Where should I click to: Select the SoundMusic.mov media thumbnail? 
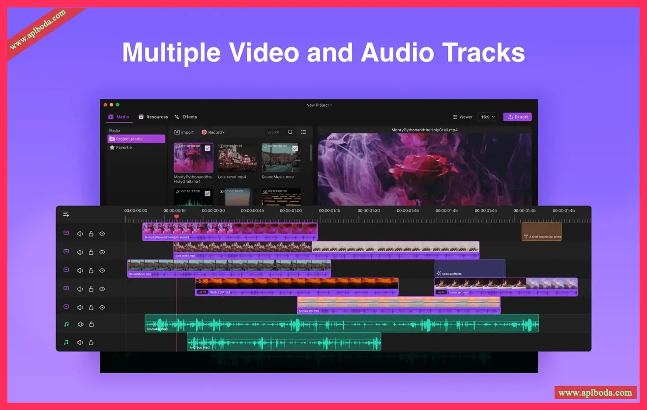pos(281,158)
